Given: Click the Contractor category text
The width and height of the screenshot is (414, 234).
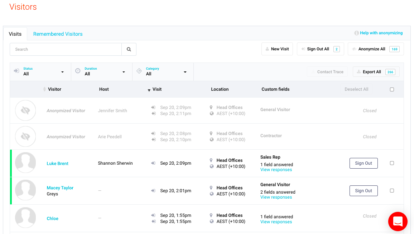Looking at the screenshot, I should 271,136.
